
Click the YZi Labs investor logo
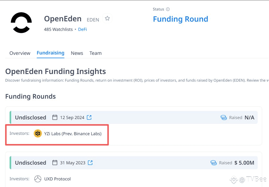coord(38,134)
